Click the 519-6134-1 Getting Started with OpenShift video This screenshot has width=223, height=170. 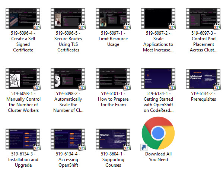tap(158, 79)
